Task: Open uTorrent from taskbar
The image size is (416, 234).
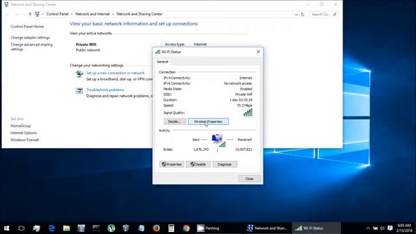Action: pos(111,228)
